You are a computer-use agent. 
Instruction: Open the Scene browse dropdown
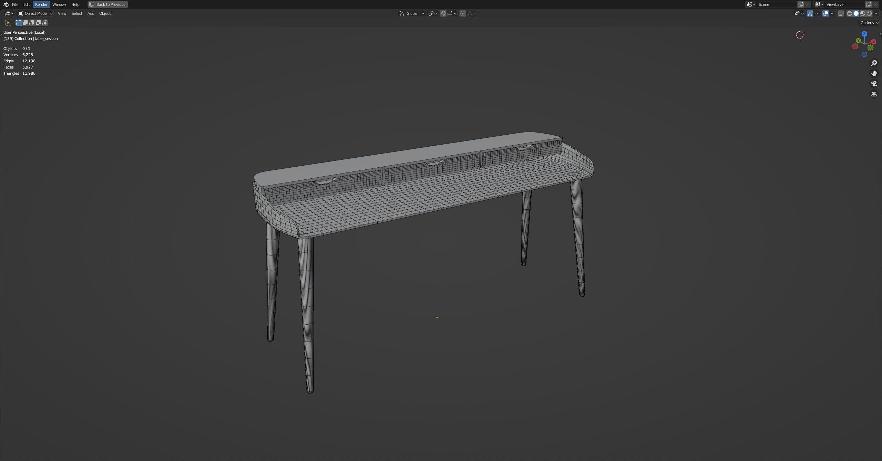point(751,4)
